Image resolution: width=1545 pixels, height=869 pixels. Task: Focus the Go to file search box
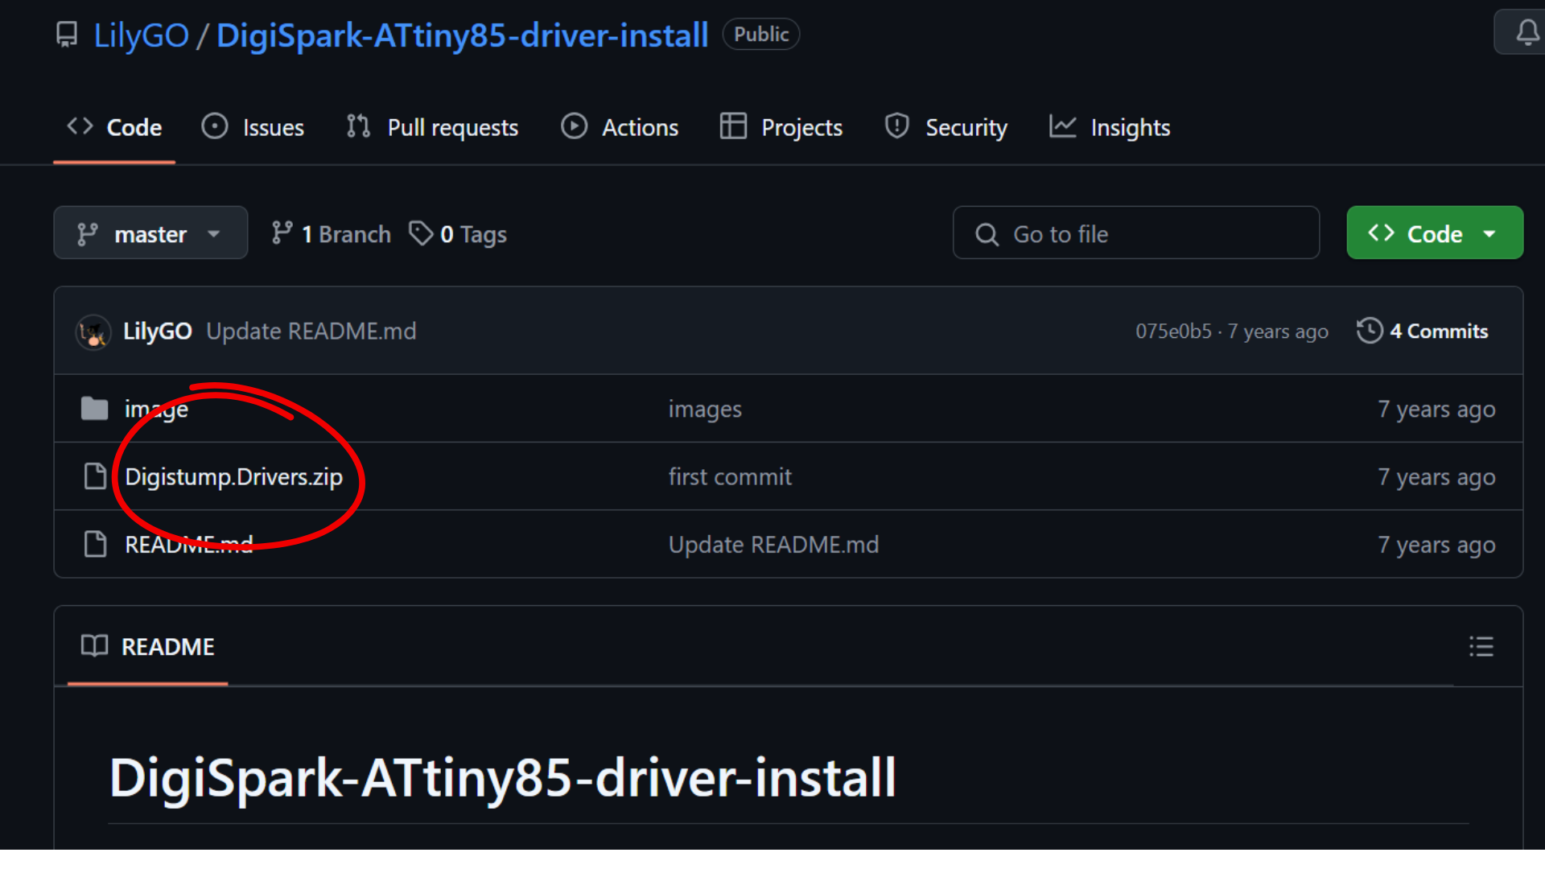tap(1136, 233)
